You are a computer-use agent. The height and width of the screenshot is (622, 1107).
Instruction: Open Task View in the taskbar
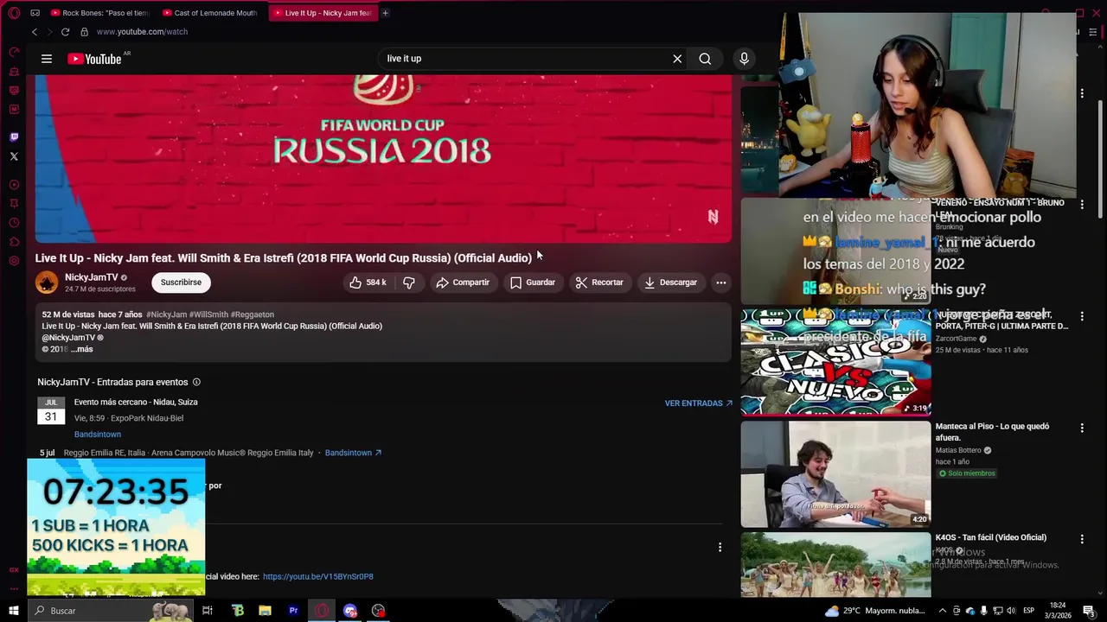208,611
